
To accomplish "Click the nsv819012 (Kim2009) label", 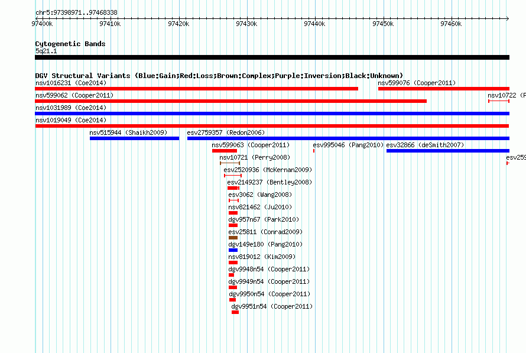I will pyautogui.click(x=262, y=257).
